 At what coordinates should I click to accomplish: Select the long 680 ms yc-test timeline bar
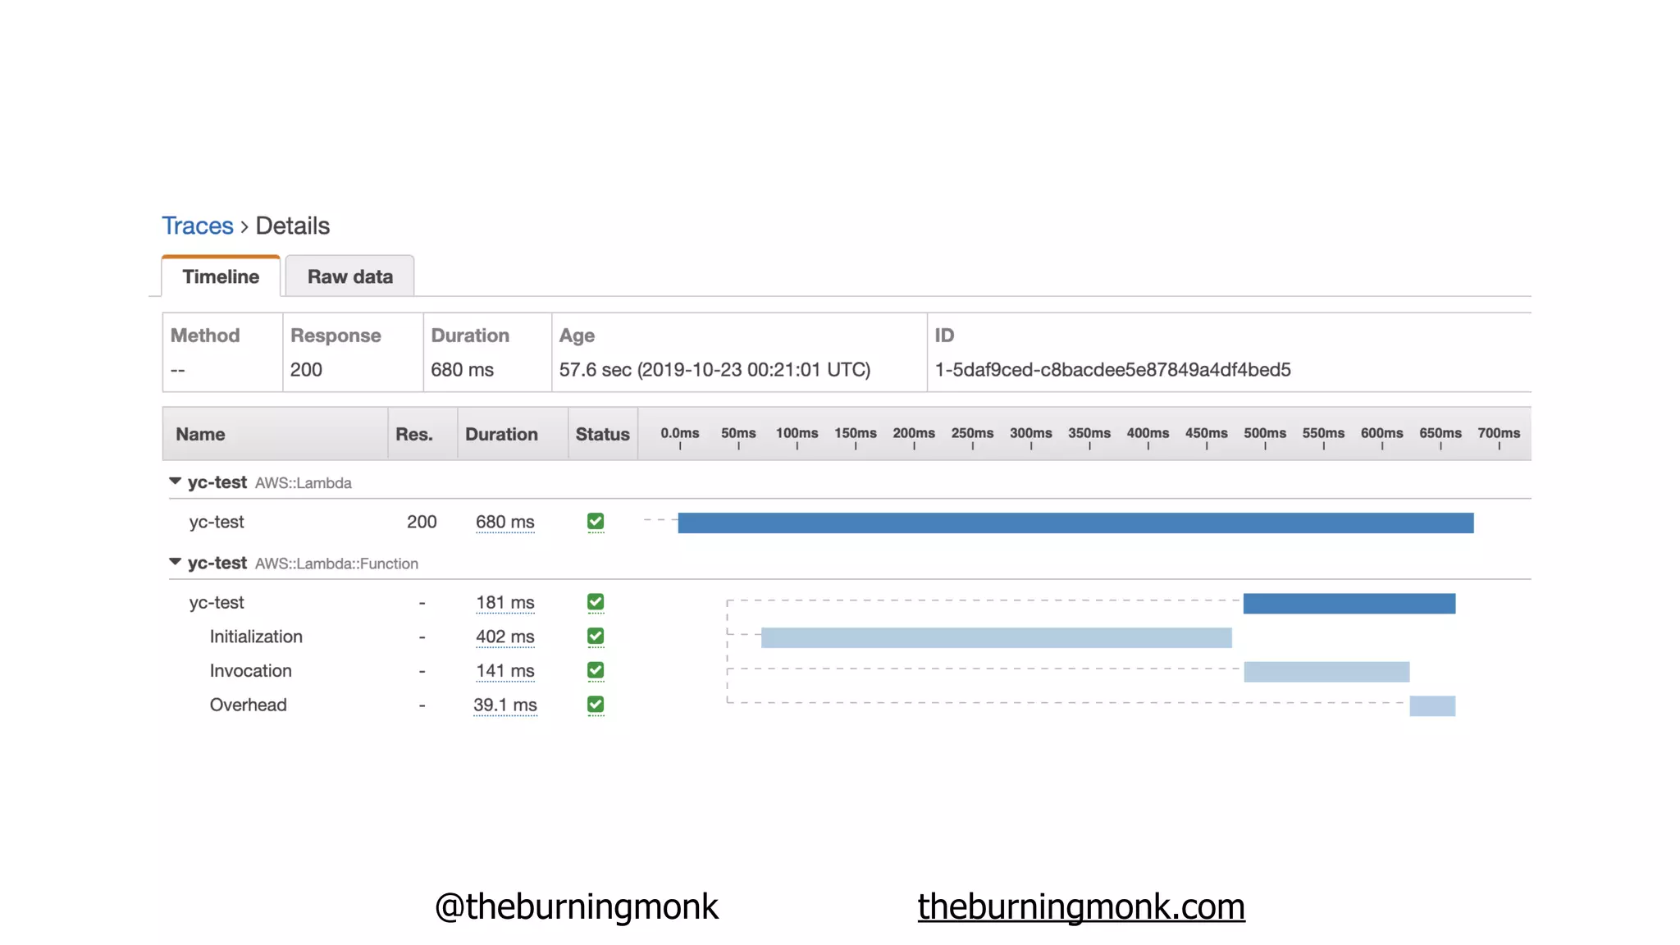point(1075,523)
